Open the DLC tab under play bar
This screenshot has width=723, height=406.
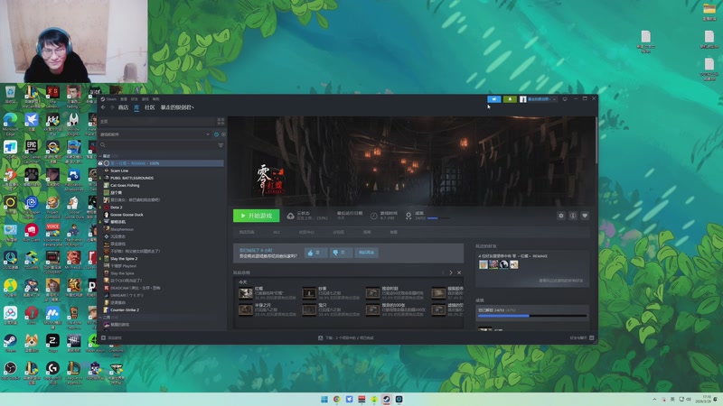click(x=277, y=233)
